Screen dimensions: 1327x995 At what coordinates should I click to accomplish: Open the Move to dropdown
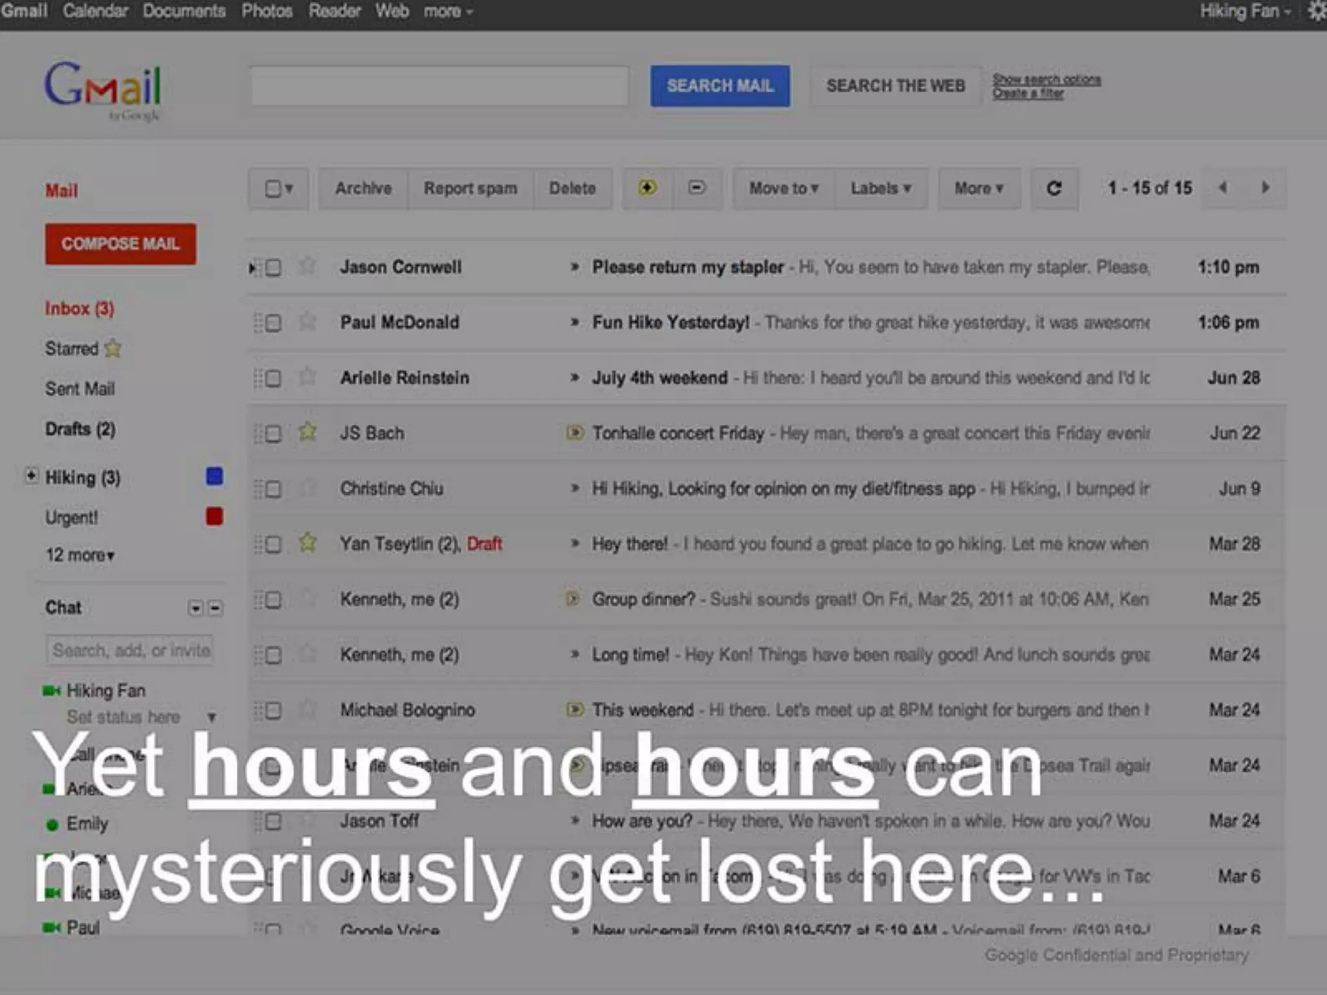[x=784, y=189]
